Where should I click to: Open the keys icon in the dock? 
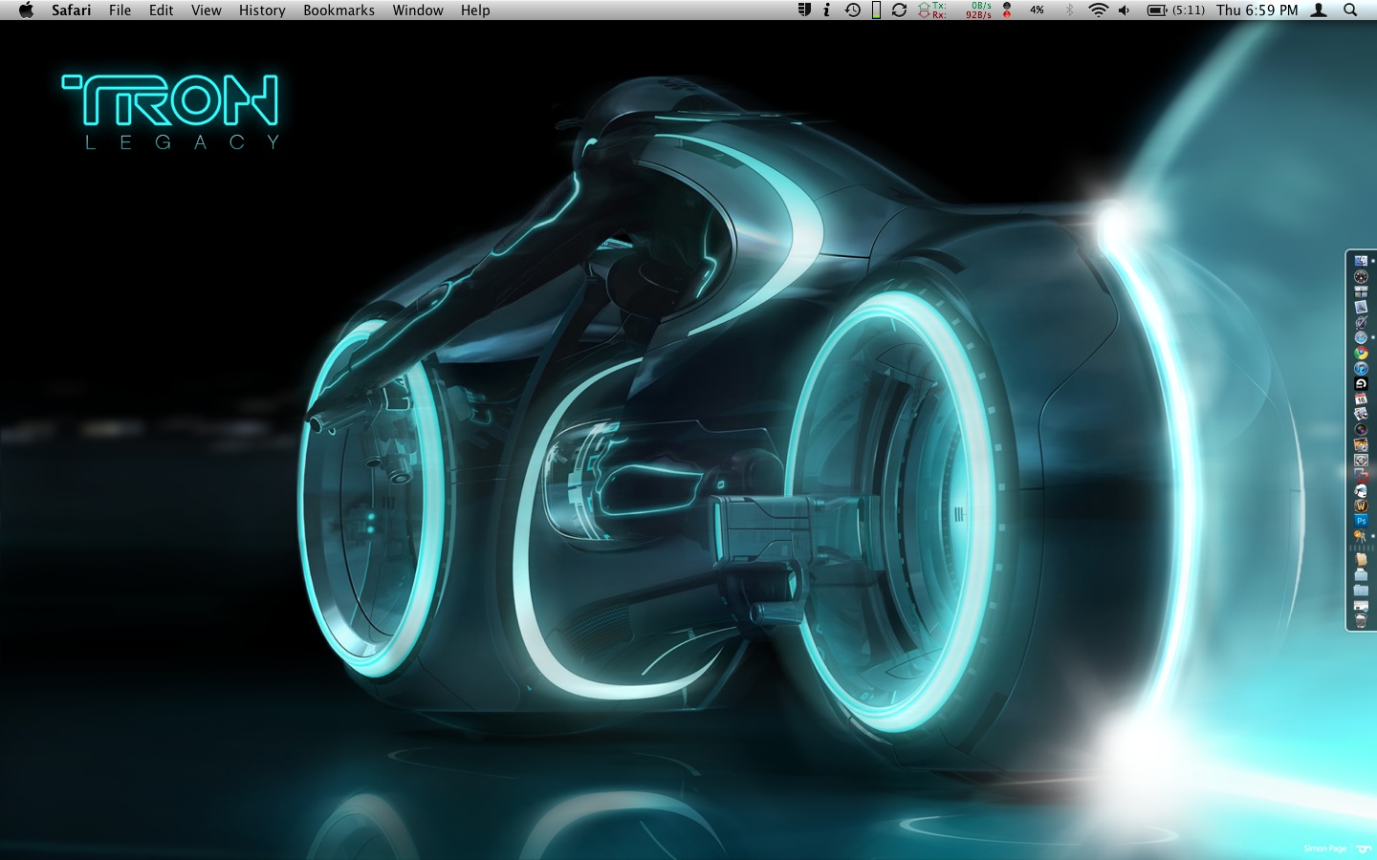pos(1361,536)
